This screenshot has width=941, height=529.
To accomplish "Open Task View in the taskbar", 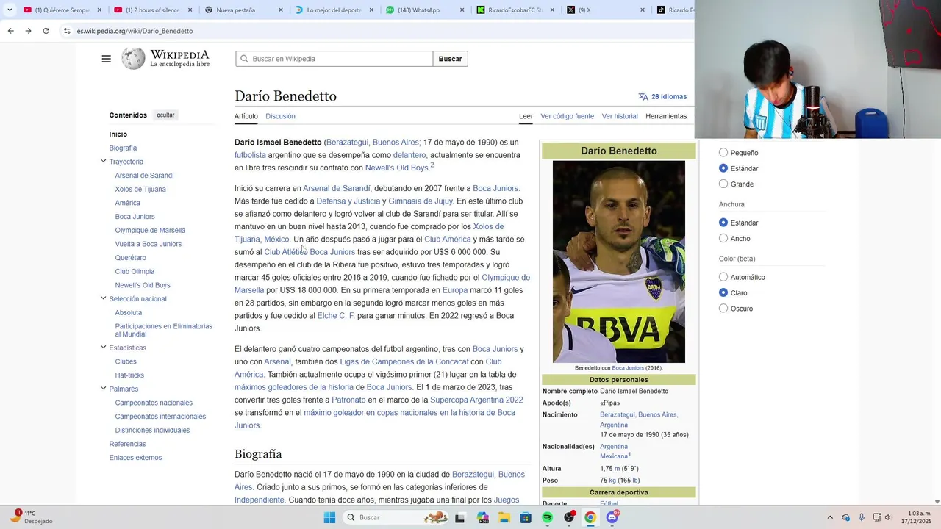I will pos(459,517).
